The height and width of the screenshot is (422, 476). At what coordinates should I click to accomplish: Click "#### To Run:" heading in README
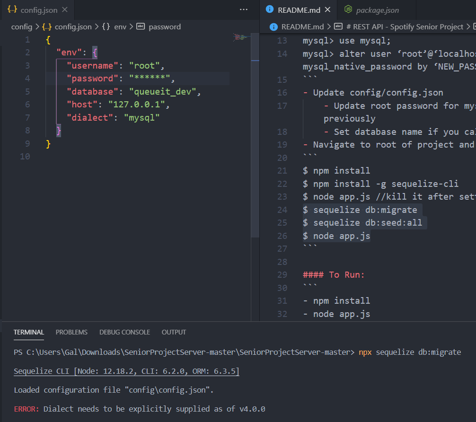point(334,275)
